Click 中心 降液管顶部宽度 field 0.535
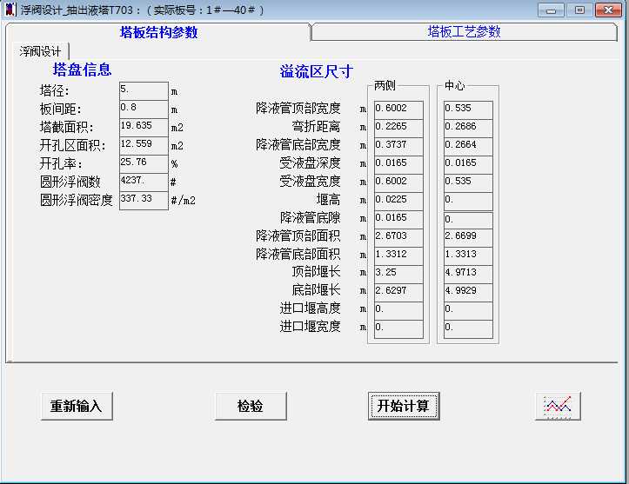This screenshot has width=629, height=484. coord(468,109)
